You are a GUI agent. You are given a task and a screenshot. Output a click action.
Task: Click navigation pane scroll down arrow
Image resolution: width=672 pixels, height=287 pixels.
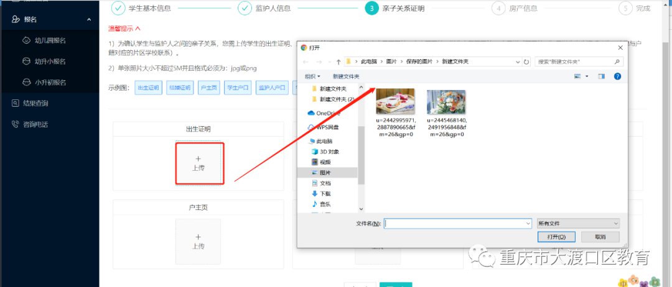click(x=361, y=209)
